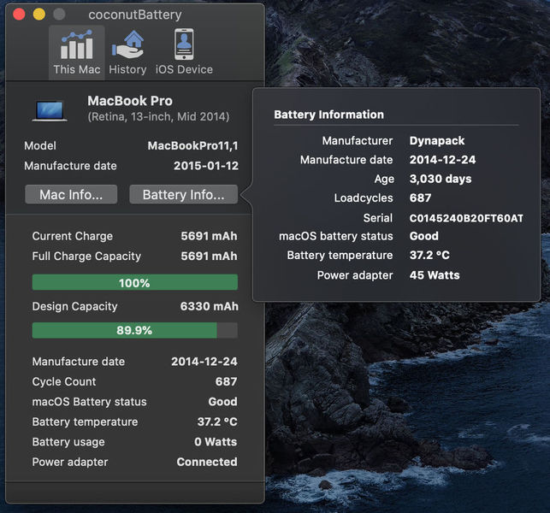Click the Power adapter Connected status
The width and height of the screenshot is (550, 513).
pyautogui.click(x=206, y=462)
